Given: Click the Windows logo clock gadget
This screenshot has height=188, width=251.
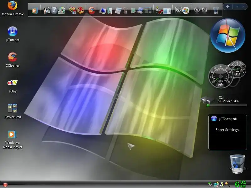Looking at the screenshot, I should 228,35.
